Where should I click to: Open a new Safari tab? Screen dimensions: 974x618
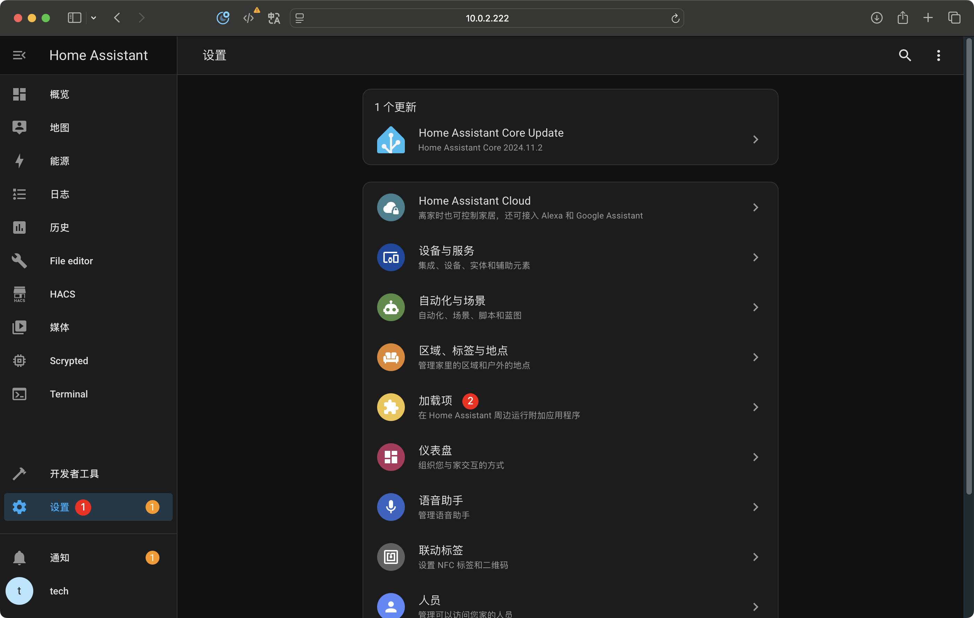point(928,18)
